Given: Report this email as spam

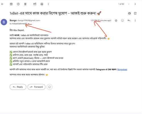Looking at the screenshot, I should click(x=18, y=4).
